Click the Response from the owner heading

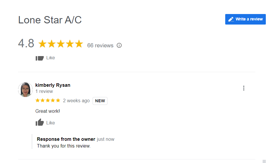66,139
